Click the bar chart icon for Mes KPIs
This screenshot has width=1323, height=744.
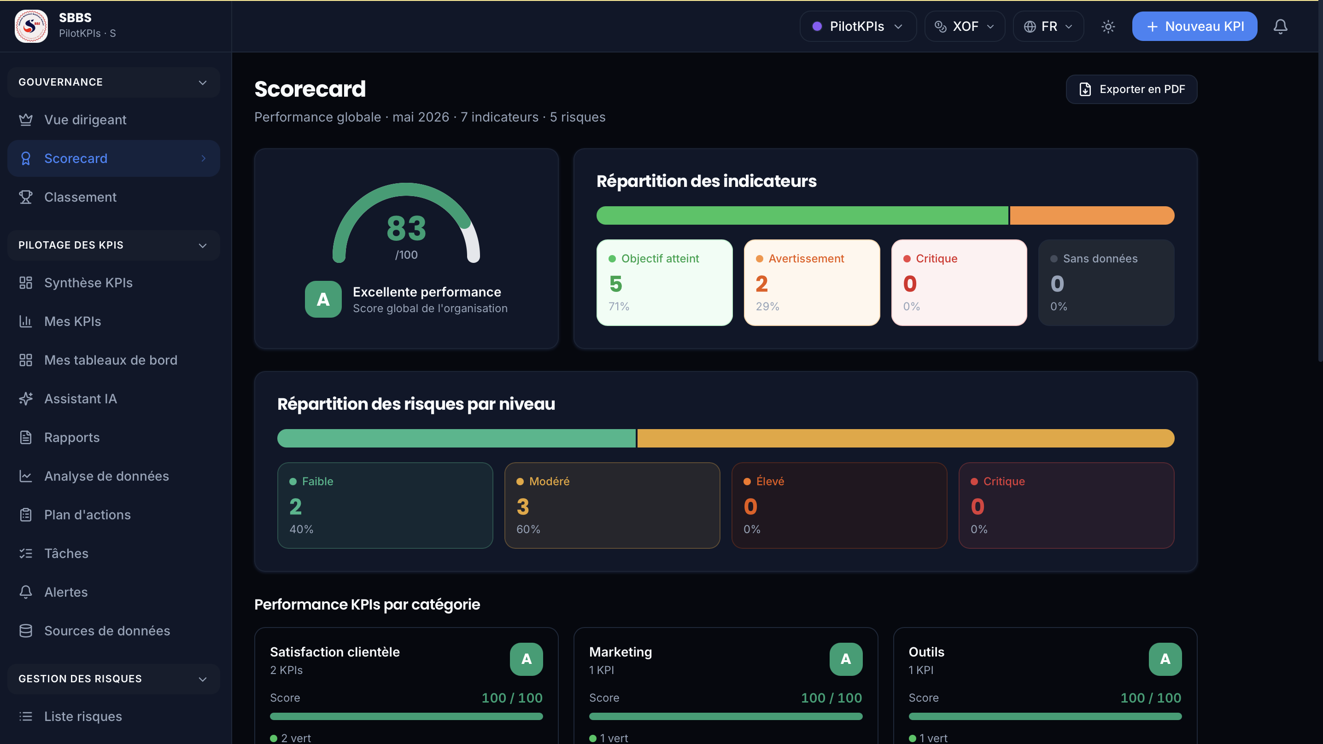coord(26,321)
